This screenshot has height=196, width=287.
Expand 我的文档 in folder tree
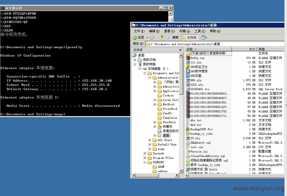[135, 60]
